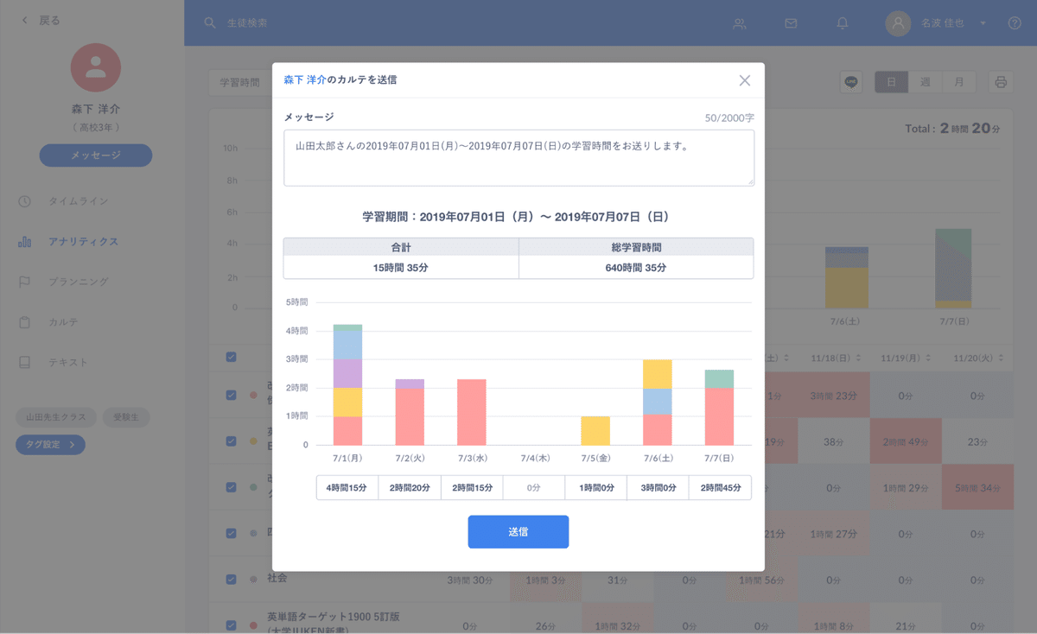This screenshot has height=634, width=1037.
Task: Print the analytics view with the printer icon
Action: pyautogui.click(x=1000, y=81)
